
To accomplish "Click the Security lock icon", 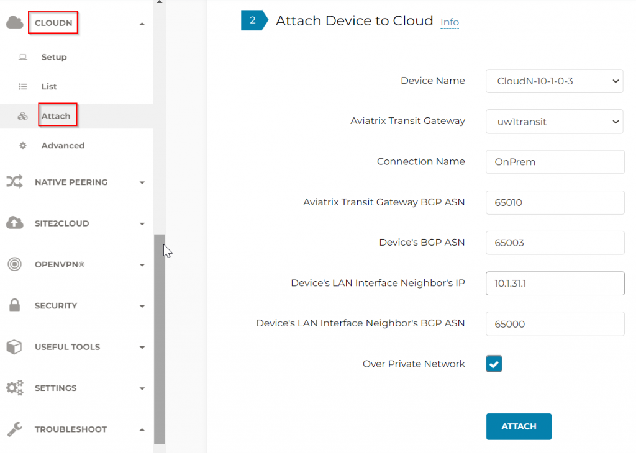I will 15,305.
